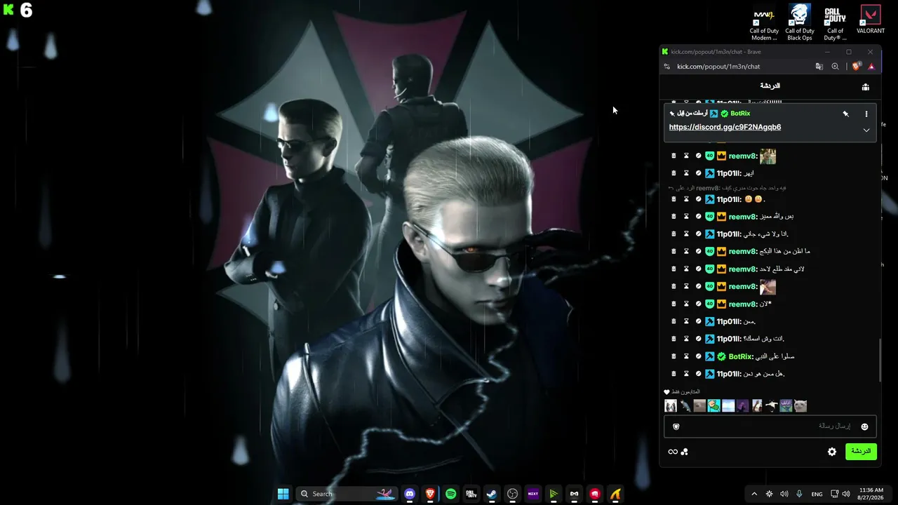
Task: Click username reemv8 on "ما اظن من هذا البكج"
Action: coord(743,251)
